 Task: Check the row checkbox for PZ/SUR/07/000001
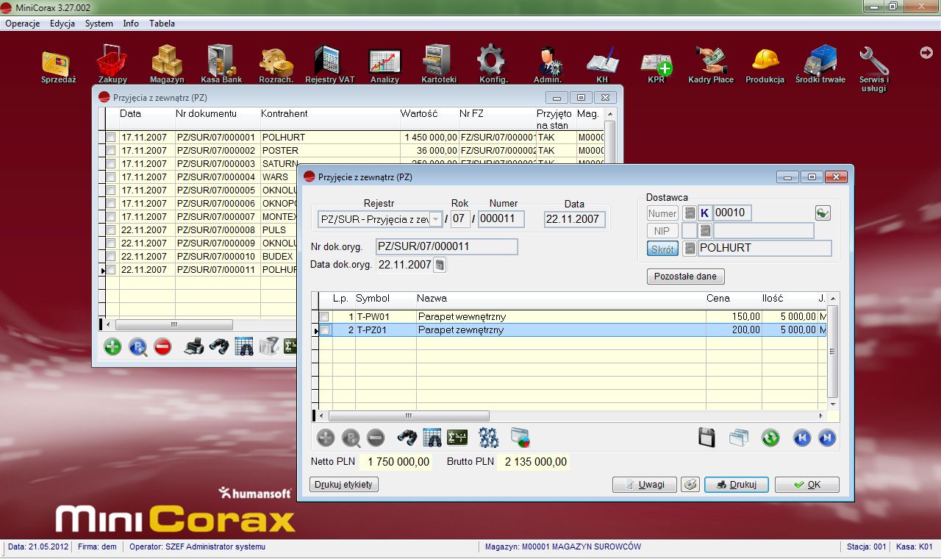coord(110,138)
